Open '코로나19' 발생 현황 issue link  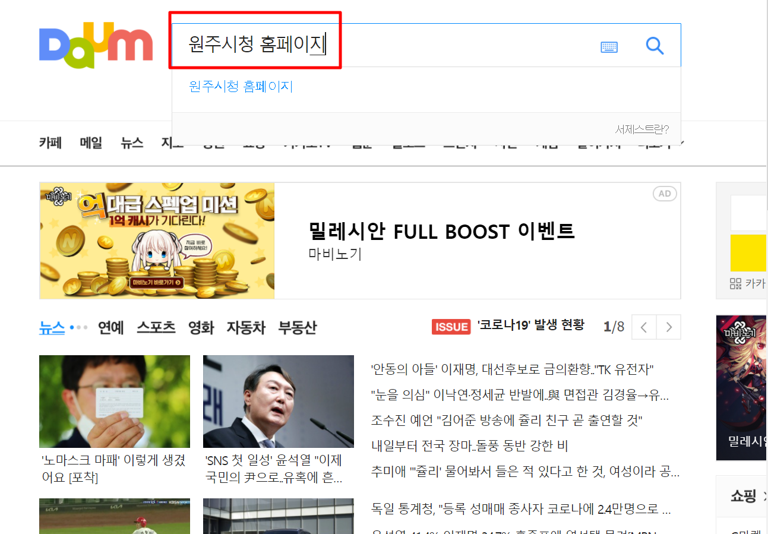[x=530, y=325]
